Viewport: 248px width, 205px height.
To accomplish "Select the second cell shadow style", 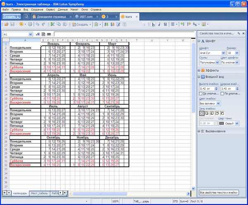I will (207, 113).
